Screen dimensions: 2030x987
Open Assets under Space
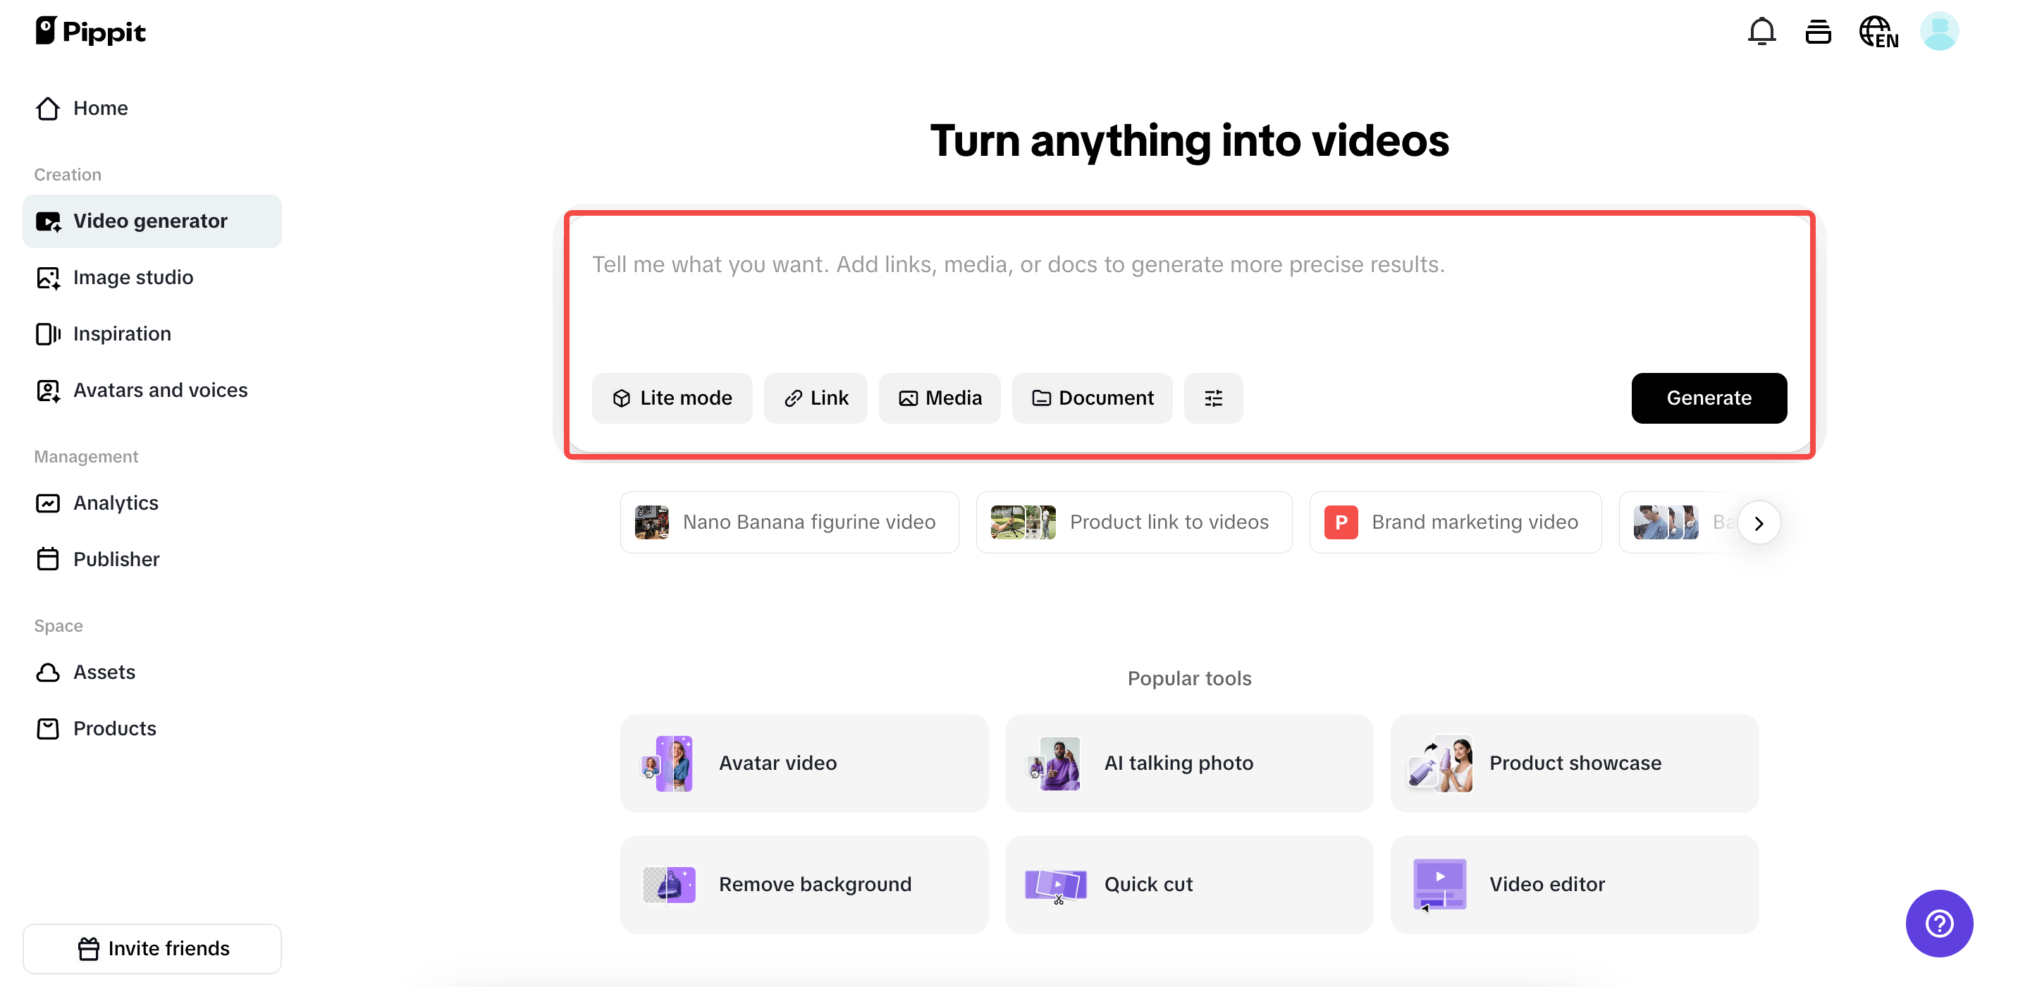coord(105,672)
